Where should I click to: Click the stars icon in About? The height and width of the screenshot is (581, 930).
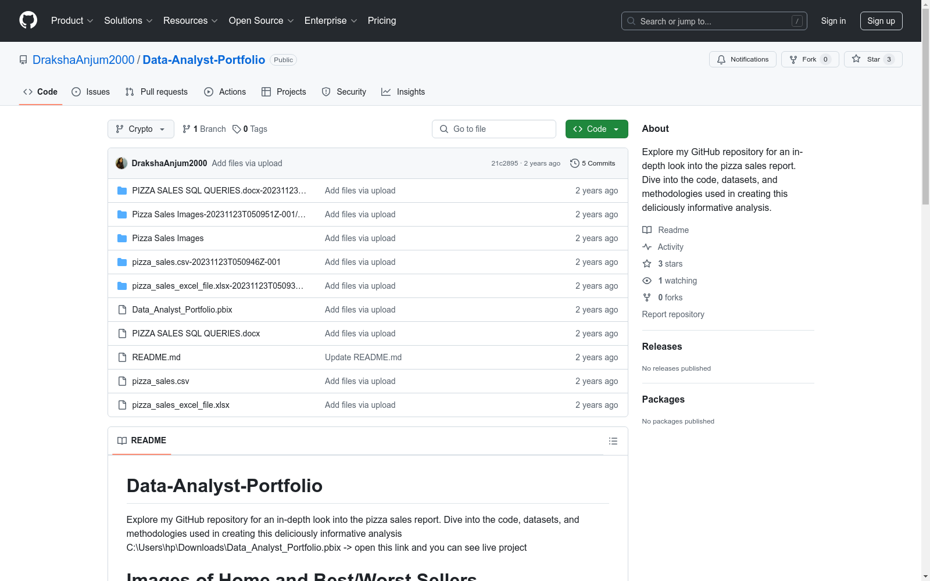coord(647,264)
